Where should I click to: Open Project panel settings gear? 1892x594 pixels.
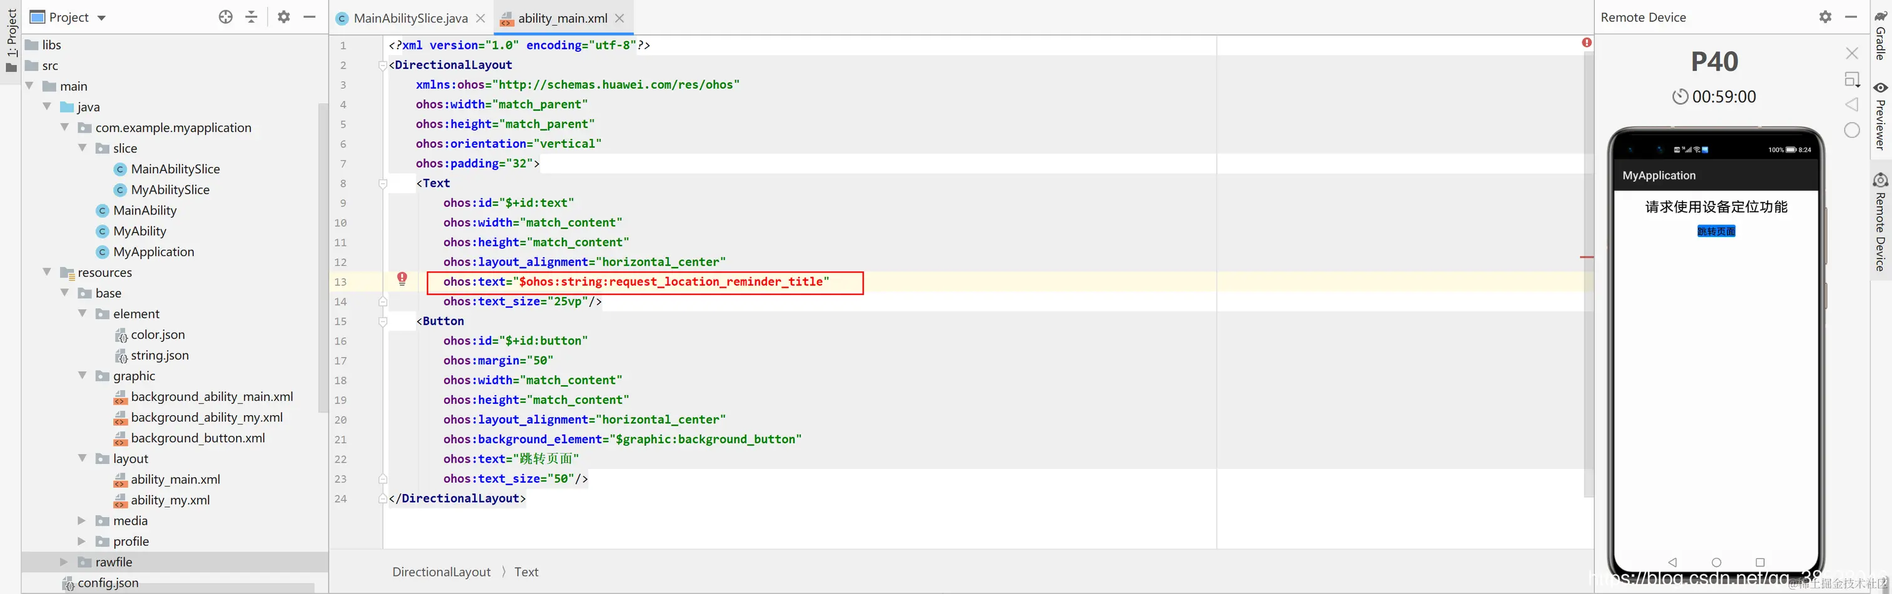click(283, 16)
